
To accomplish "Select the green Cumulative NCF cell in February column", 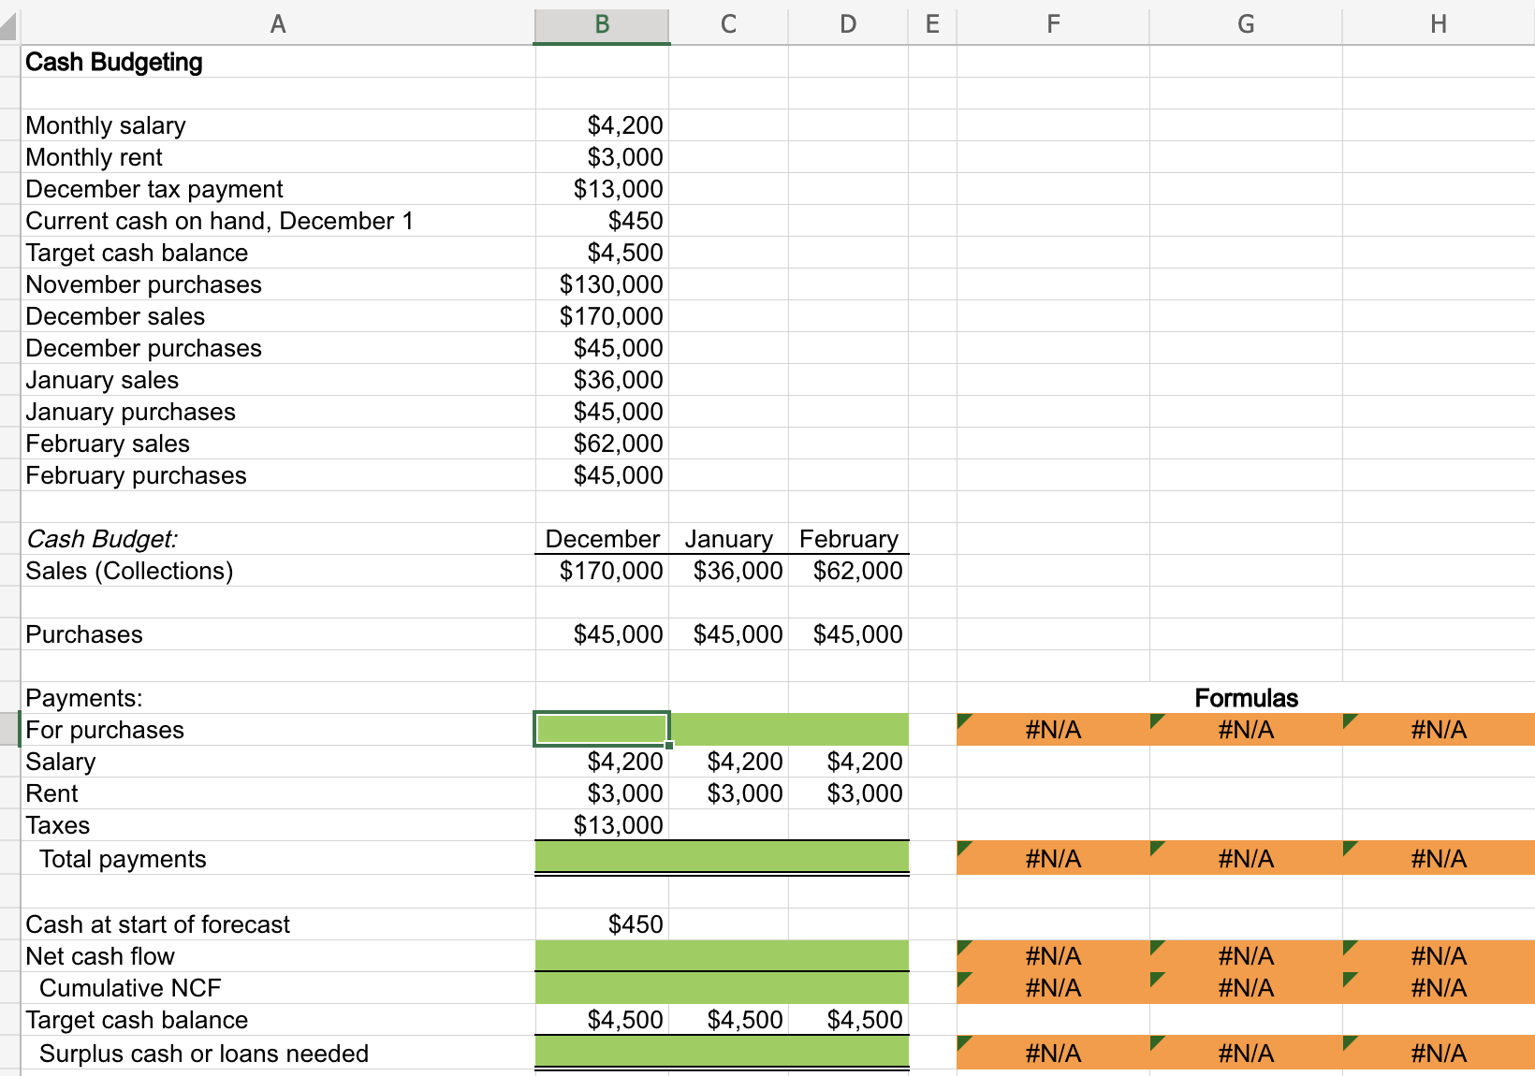I will (848, 987).
